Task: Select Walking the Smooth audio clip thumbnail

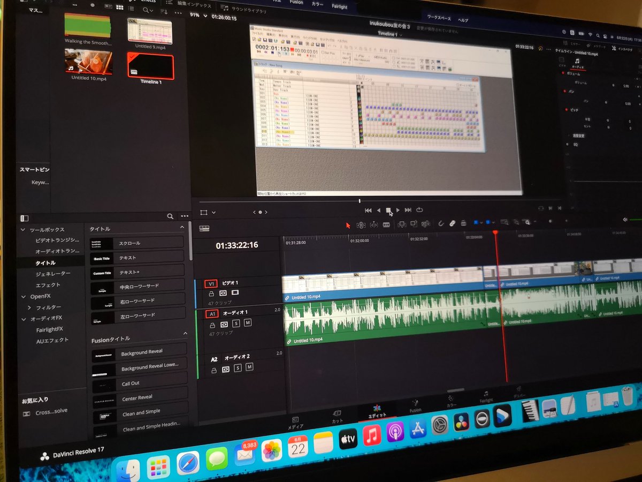Action: tap(88, 25)
